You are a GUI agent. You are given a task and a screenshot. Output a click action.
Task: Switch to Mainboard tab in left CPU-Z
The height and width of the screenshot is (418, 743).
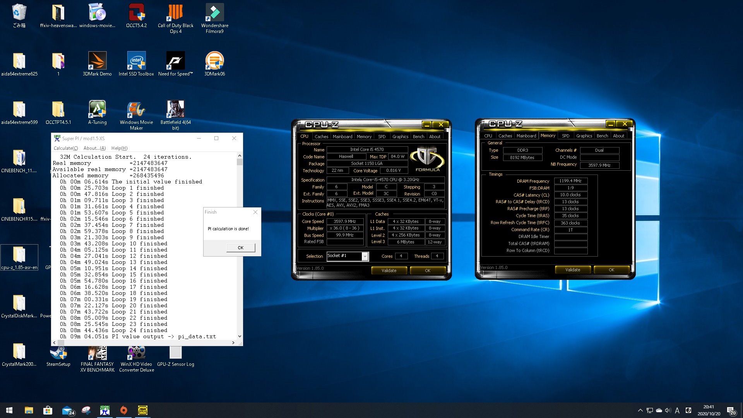click(x=342, y=137)
